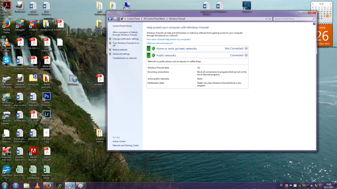Open 'Advanced settings' link in sidebar
Image resolution: width=337 pixels, height=189 pixels.
121,54
